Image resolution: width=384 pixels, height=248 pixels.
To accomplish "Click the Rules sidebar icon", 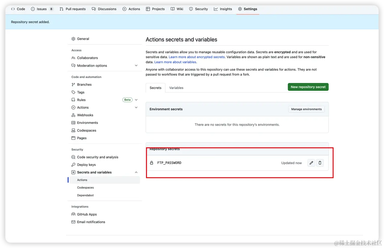I will (73, 100).
